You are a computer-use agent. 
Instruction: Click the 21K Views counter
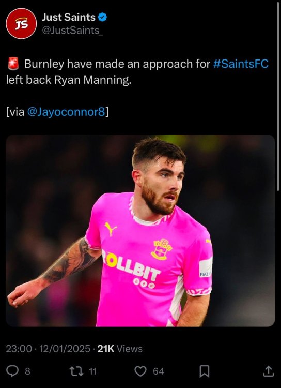pos(120,349)
